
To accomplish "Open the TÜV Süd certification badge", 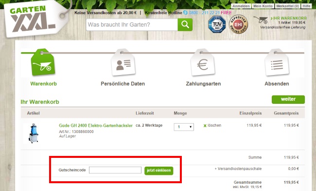I will tap(217, 24).
